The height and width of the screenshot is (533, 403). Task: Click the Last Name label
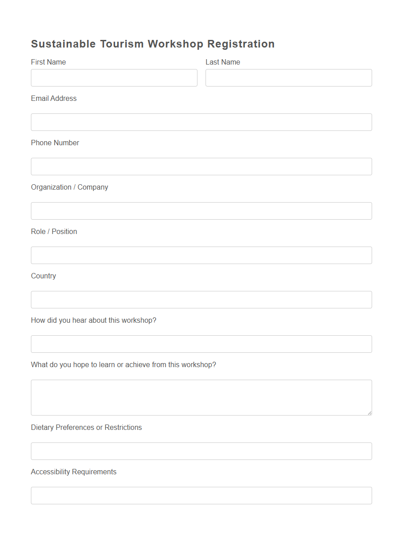(223, 62)
